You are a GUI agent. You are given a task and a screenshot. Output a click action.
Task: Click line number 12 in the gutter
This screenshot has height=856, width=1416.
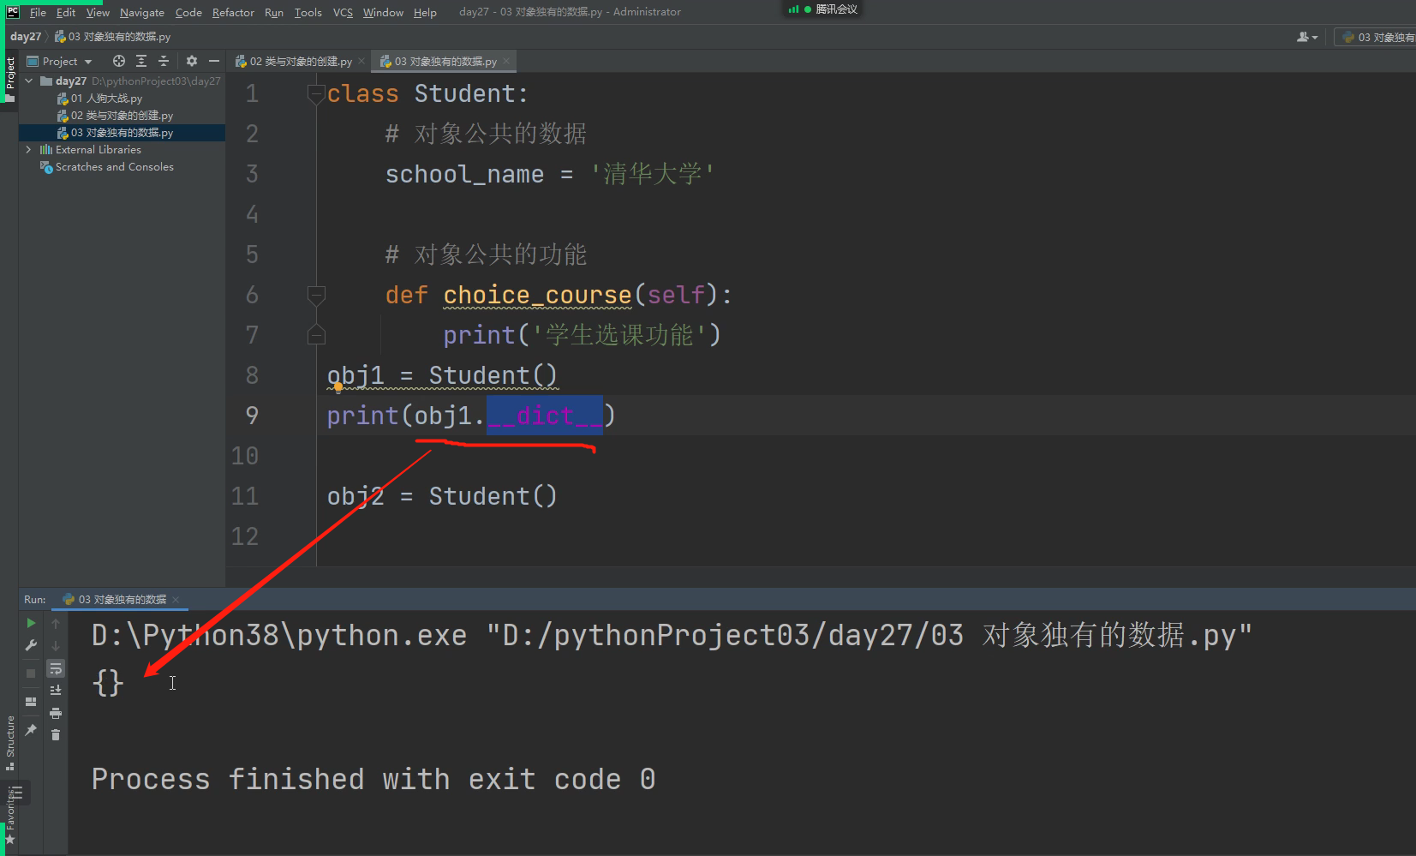244,536
